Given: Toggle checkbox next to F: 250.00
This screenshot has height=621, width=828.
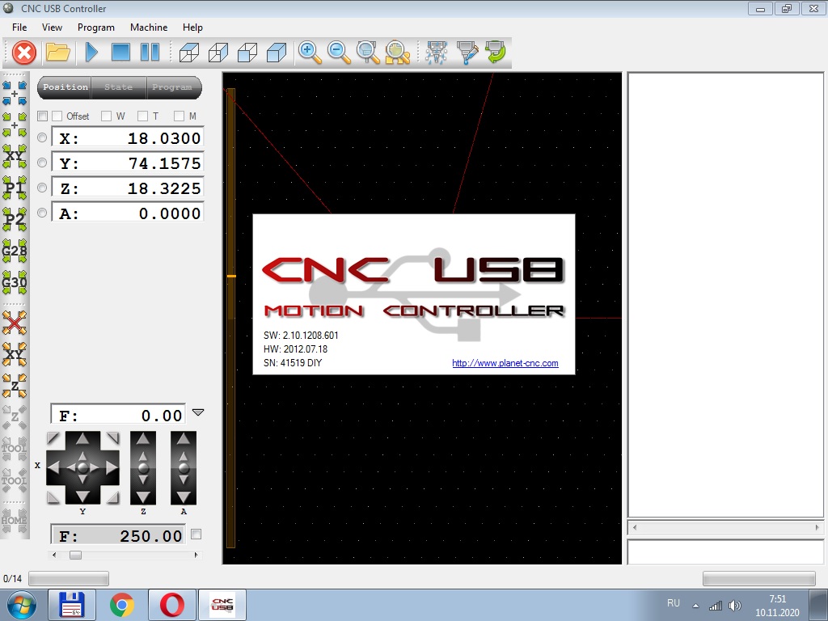Looking at the screenshot, I should (x=196, y=534).
